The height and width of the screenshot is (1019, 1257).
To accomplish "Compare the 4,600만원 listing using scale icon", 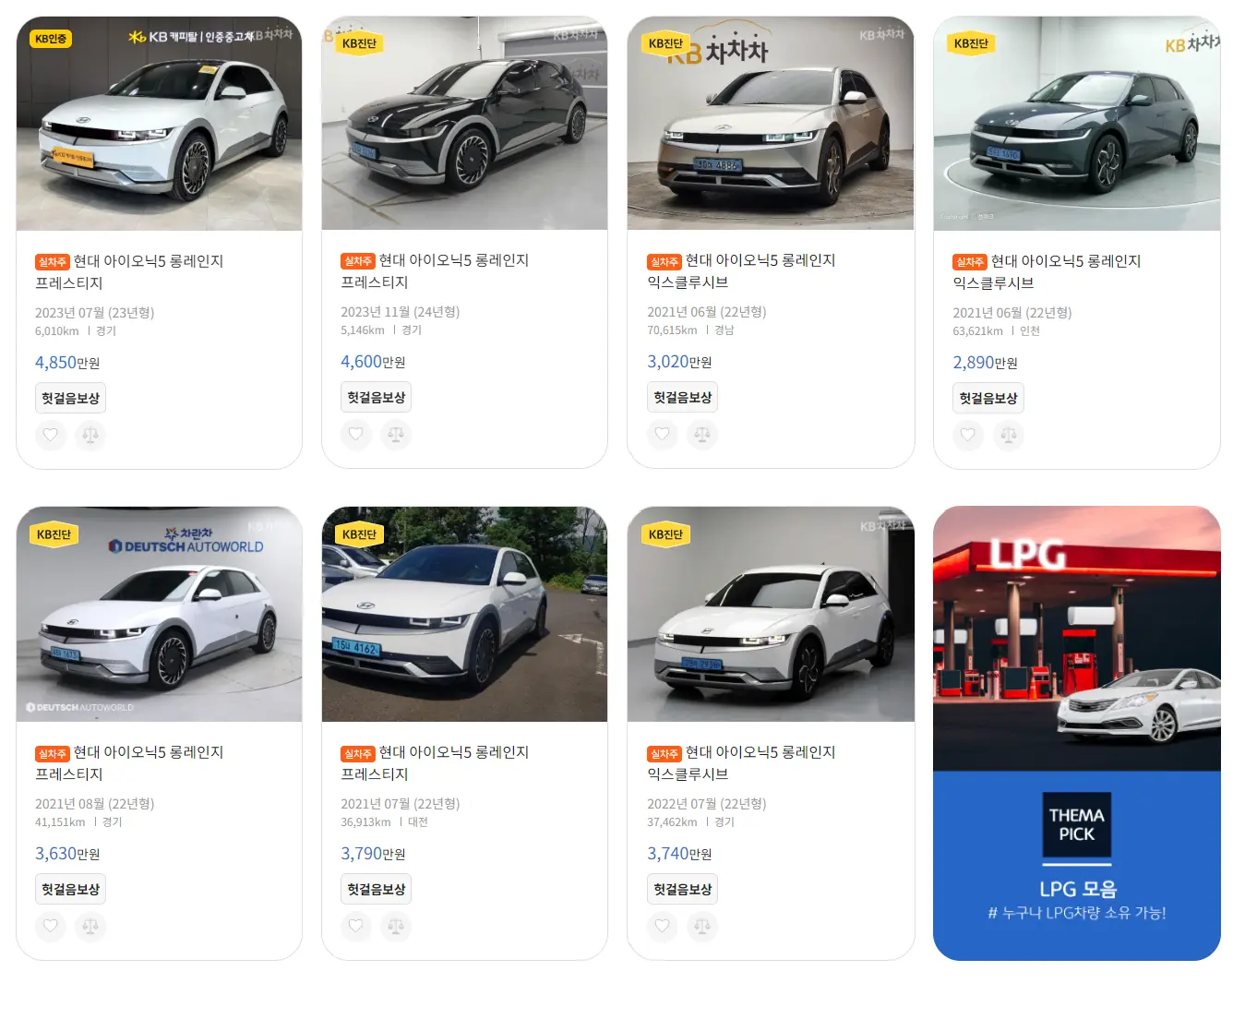I will 396,434.
